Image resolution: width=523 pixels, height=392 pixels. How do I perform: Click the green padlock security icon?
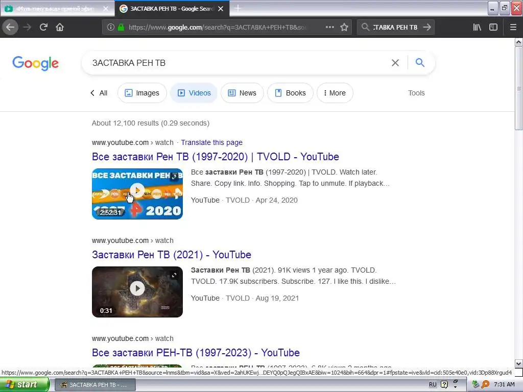(121, 27)
